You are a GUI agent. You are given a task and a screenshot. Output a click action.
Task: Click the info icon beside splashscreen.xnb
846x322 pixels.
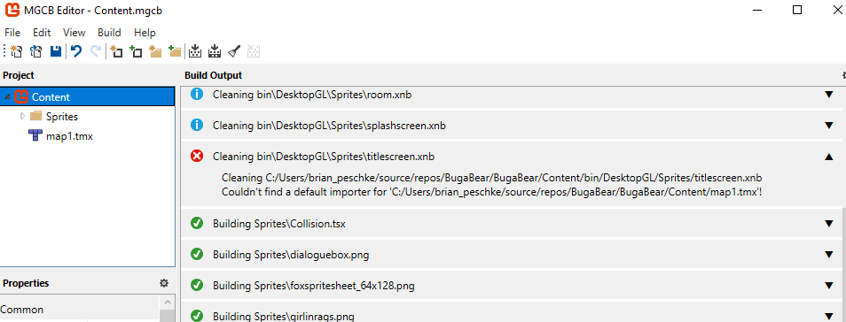tap(197, 126)
